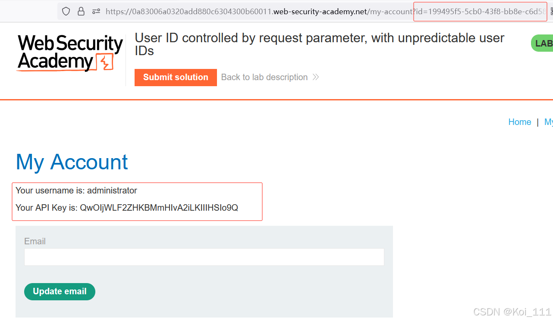Viewport: 553px width, 321px height.
Task: Open the site permissions icon in address bar
Action: coord(96,12)
